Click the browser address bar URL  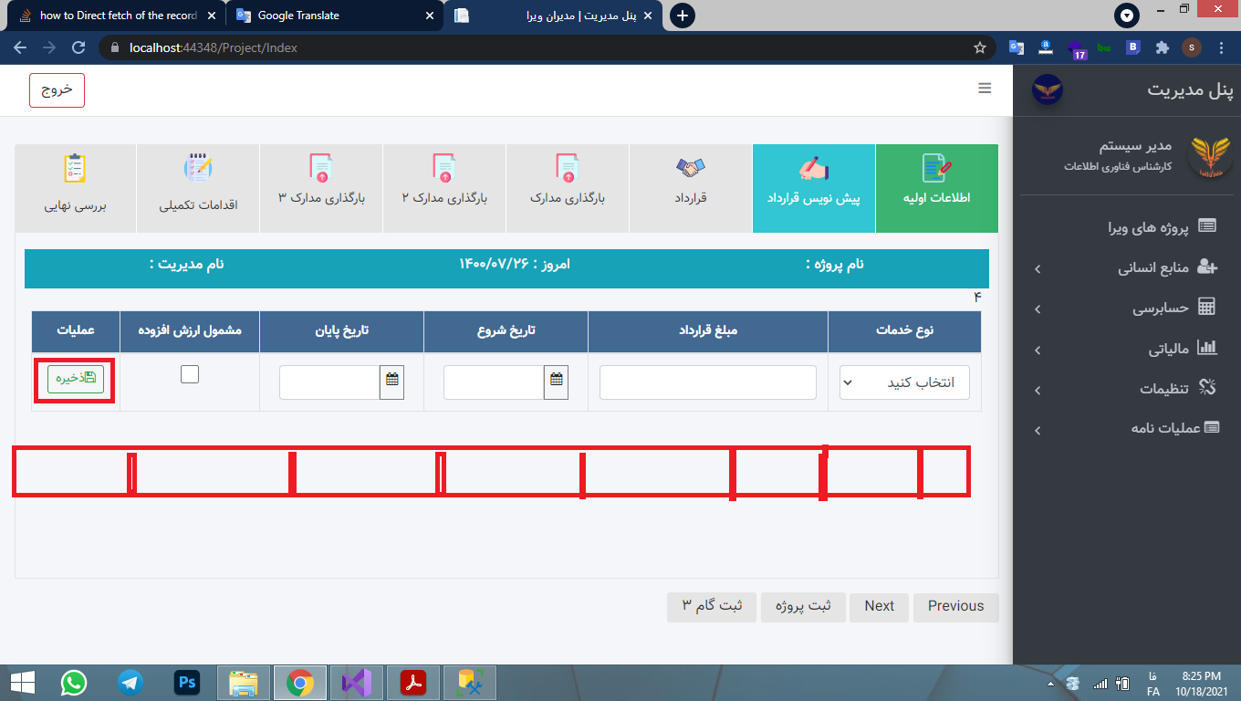214,47
